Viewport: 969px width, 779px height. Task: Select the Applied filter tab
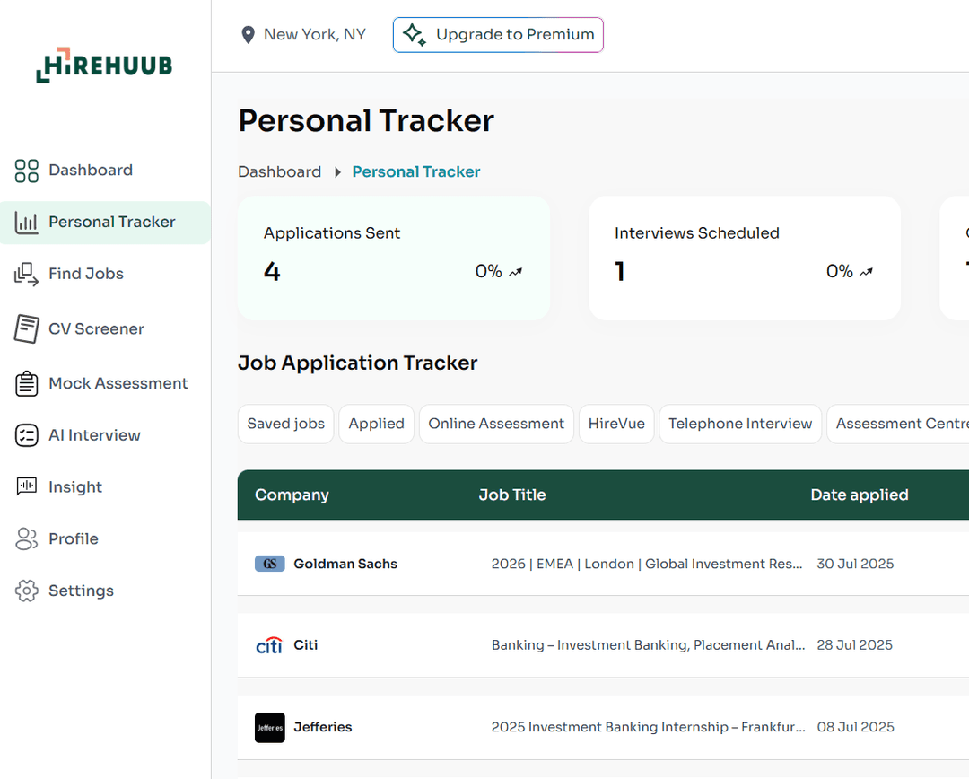coord(376,424)
